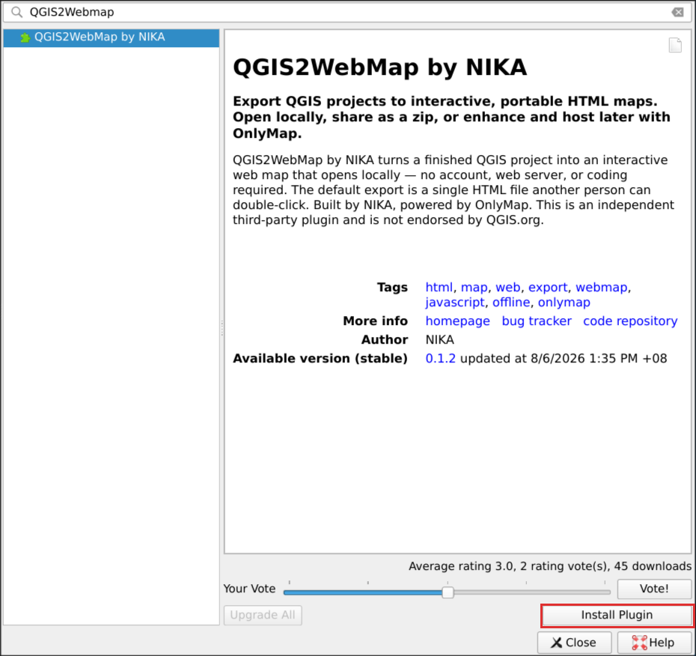Click the magnifier search icon
The width and height of the screenshot is (696, 656).
[x=17, y=12]
